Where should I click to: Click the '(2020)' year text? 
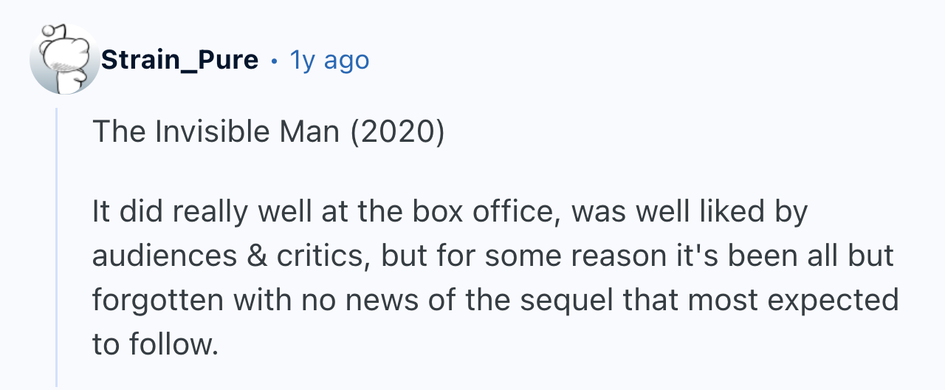(396, 133)
